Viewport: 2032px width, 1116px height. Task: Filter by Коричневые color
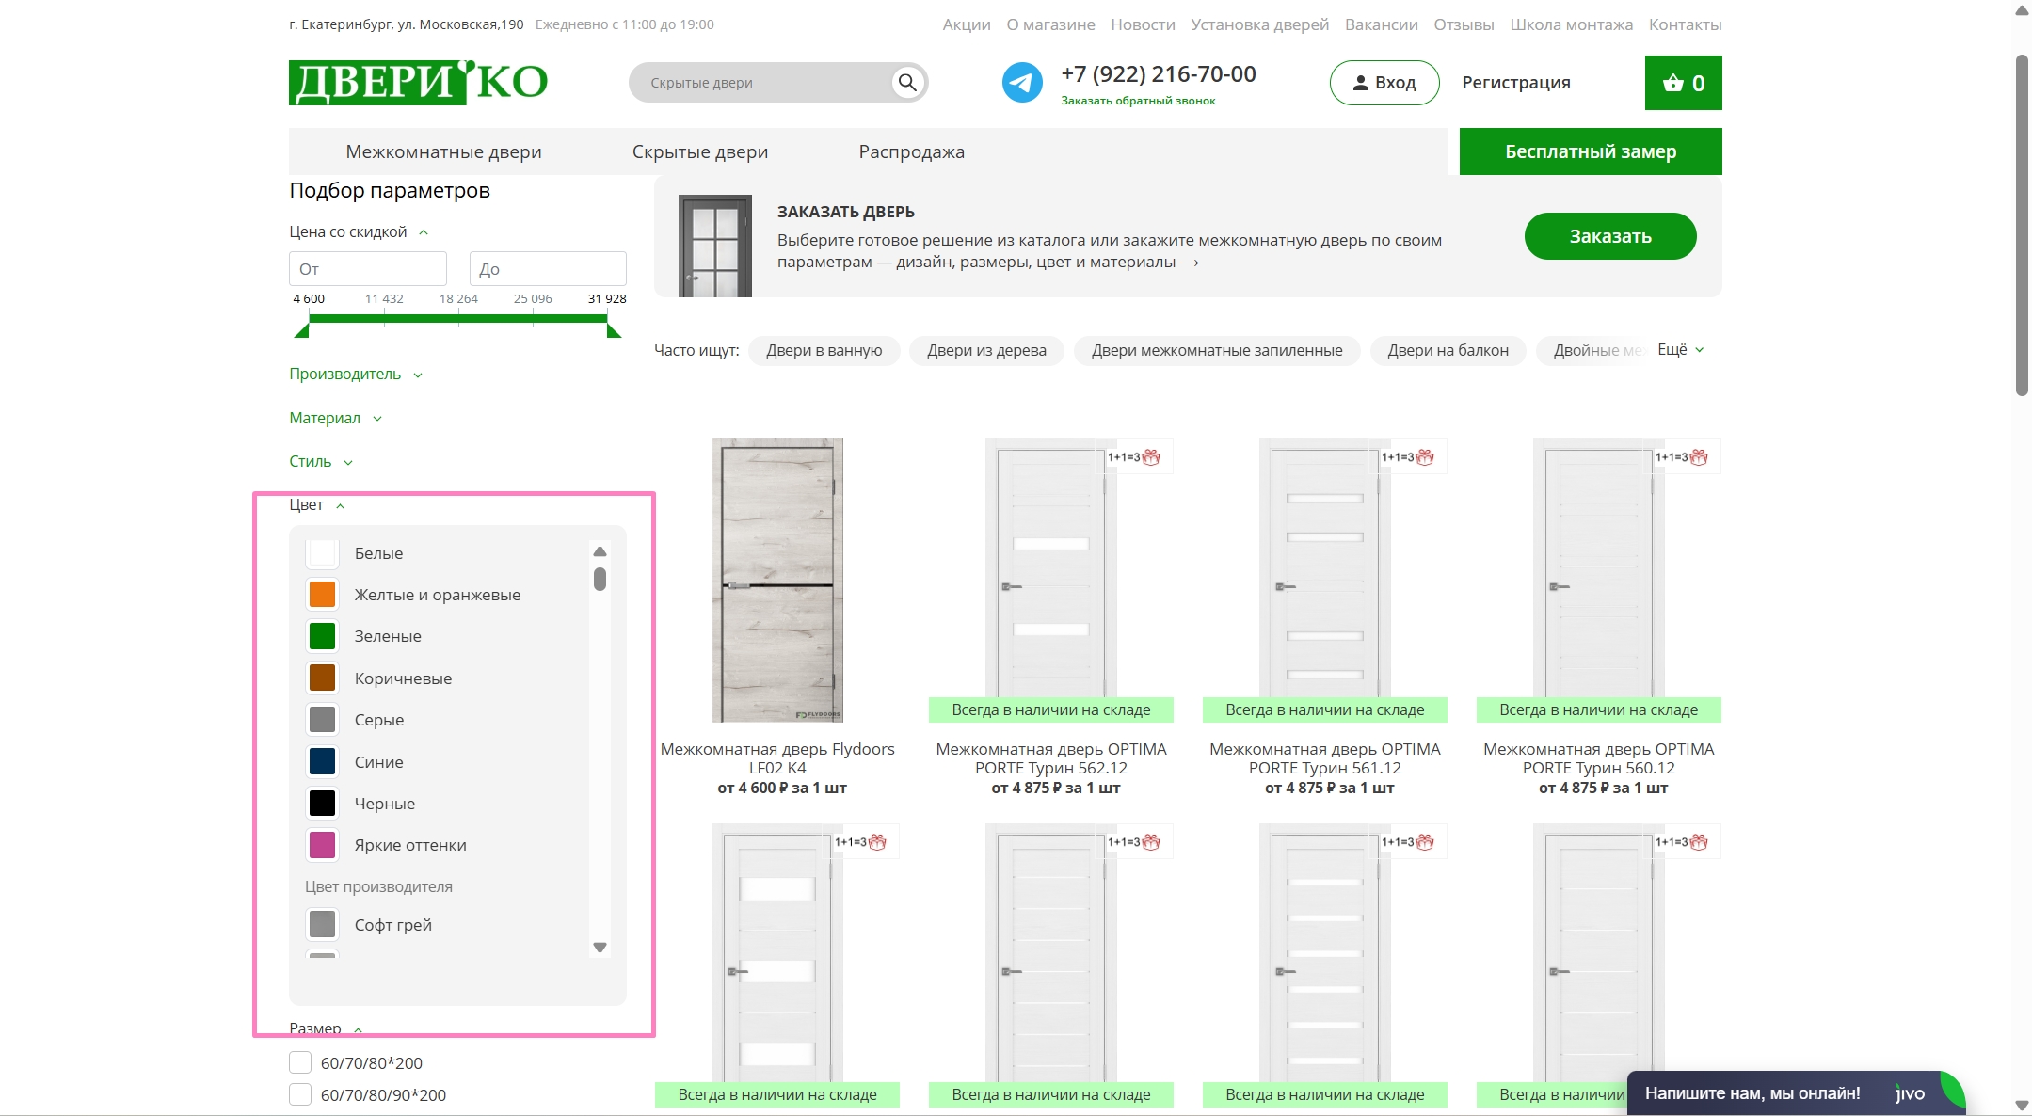click(x=322, y=678)
